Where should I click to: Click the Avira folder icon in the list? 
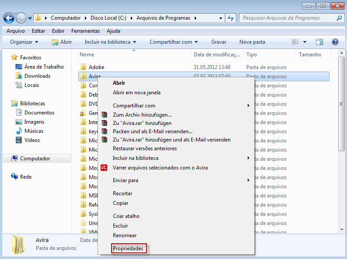point(83,76)
